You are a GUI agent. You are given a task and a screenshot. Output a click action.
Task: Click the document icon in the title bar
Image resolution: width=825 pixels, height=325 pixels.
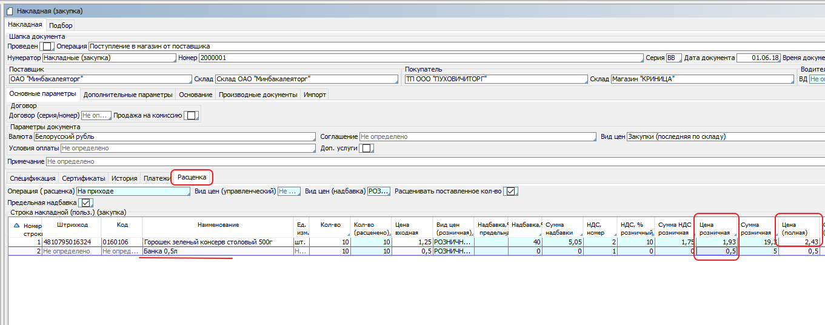pyautogui.click(x=9, y=11)
